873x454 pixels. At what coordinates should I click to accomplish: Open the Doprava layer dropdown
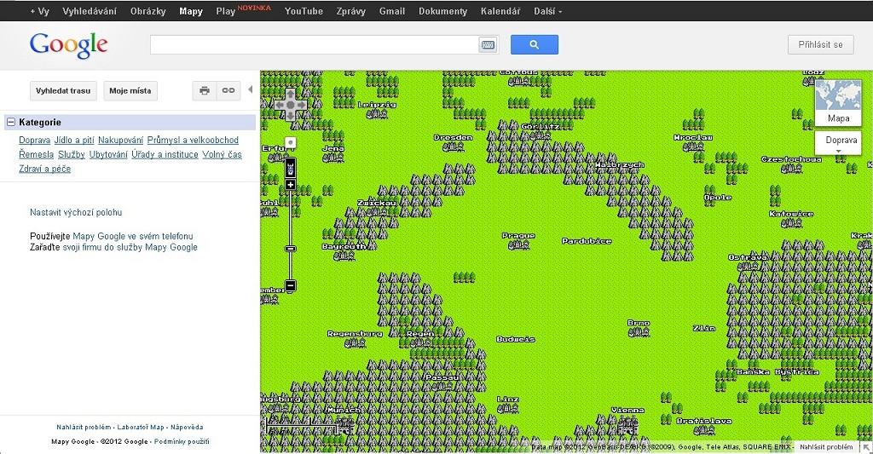837,143
